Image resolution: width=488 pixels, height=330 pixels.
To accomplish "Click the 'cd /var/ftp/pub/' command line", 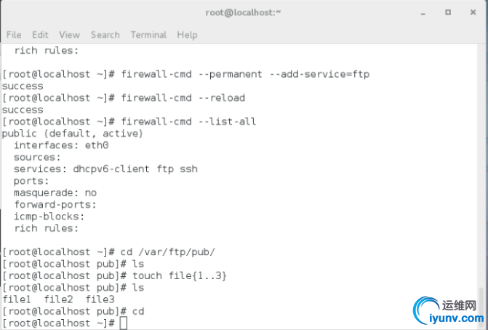I will coord(108,252).
